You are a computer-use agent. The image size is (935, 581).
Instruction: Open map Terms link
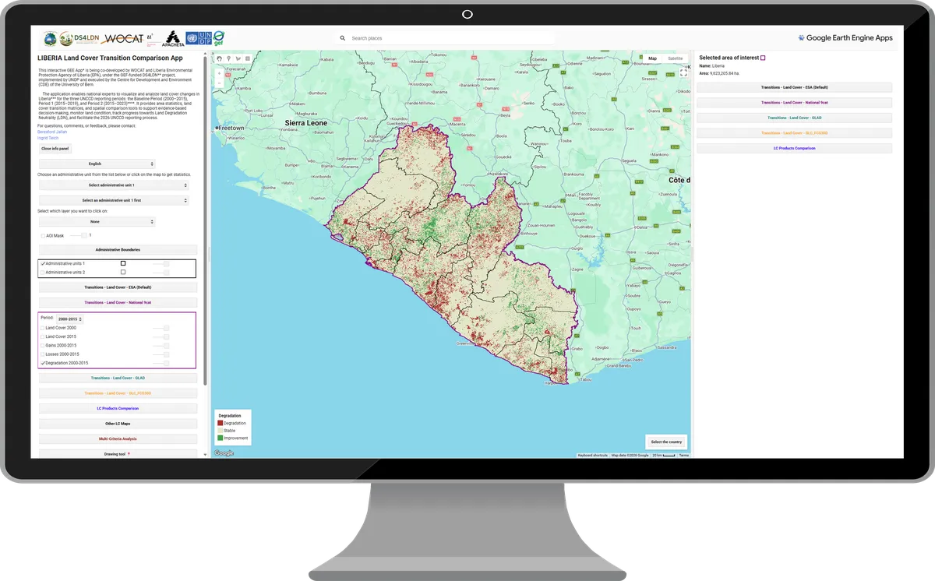pos(683,455)
